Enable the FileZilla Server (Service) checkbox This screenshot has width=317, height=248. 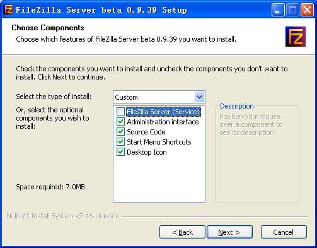click(120, 112)
